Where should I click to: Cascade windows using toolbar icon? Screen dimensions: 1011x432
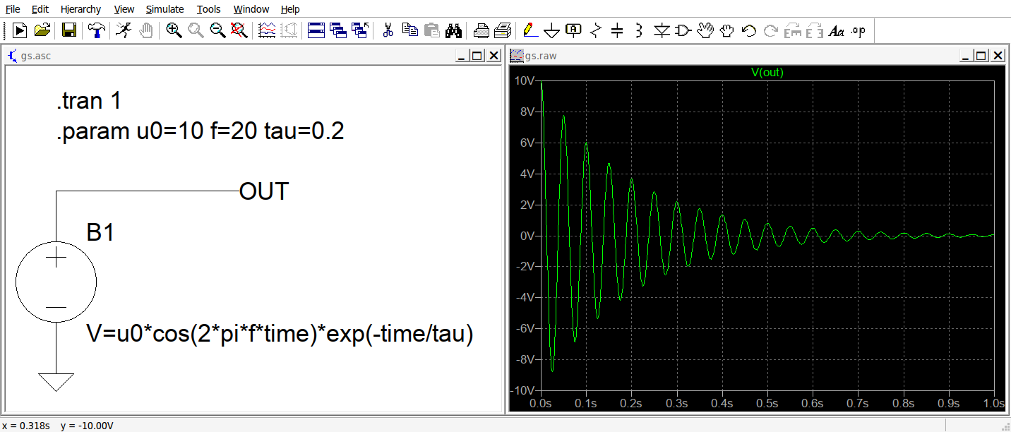point(338,30)
